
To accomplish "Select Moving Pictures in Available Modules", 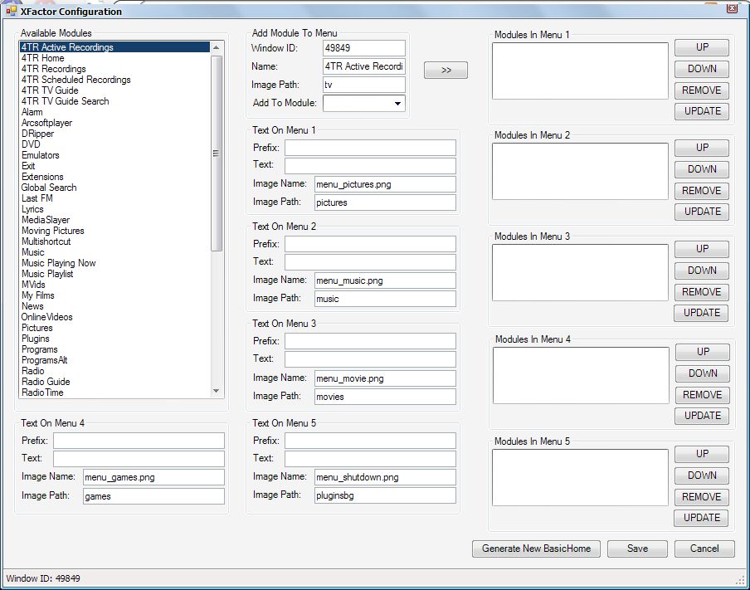I will tap(52, 231).
